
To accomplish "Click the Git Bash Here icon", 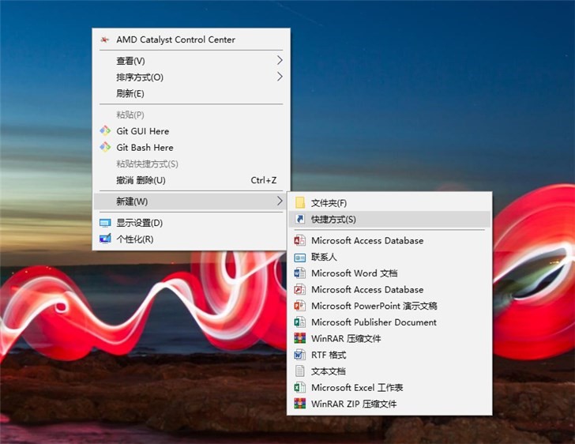I will point(105,148).
